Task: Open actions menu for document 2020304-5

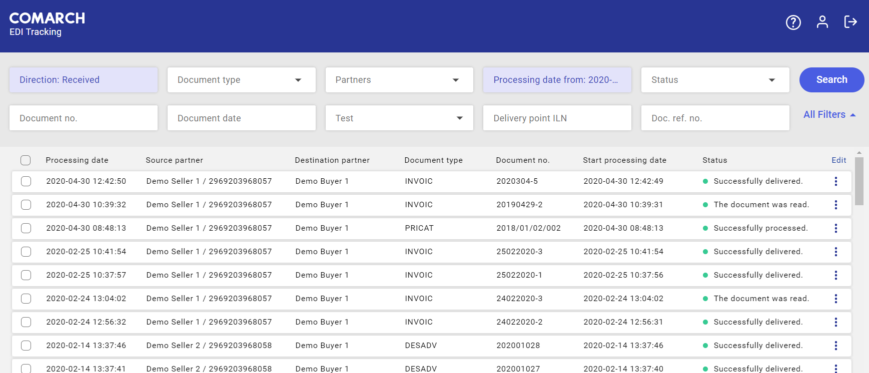Action: tap(835, 181)
